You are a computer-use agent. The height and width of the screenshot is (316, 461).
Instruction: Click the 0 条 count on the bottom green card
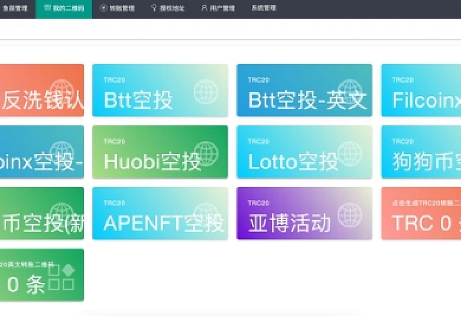(x=26, y=285)
